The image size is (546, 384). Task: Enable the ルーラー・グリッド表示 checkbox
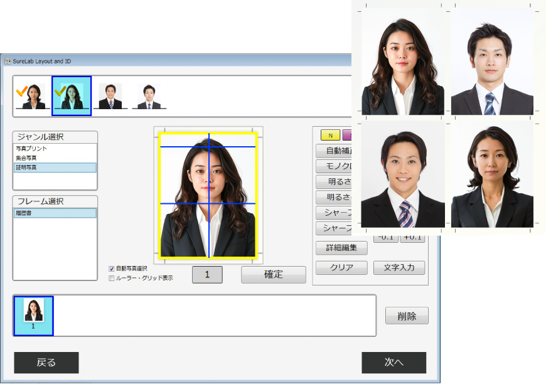tap(112, 277)
